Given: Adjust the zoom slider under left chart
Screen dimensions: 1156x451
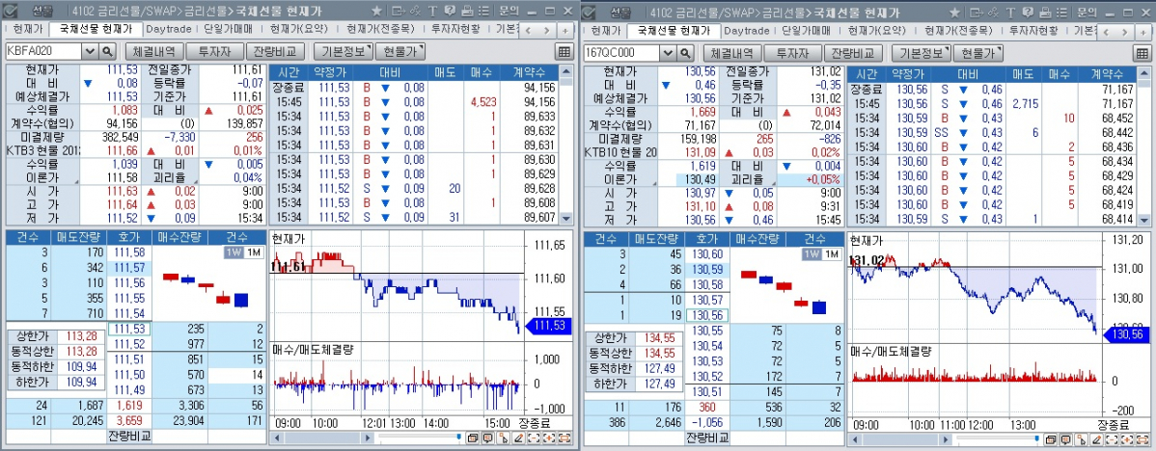Looking at the screenshot, I should 458,437.
